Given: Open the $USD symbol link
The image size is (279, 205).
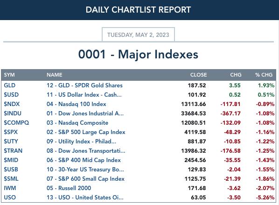Looking at the screenshot, I should [x=11, y=95].
